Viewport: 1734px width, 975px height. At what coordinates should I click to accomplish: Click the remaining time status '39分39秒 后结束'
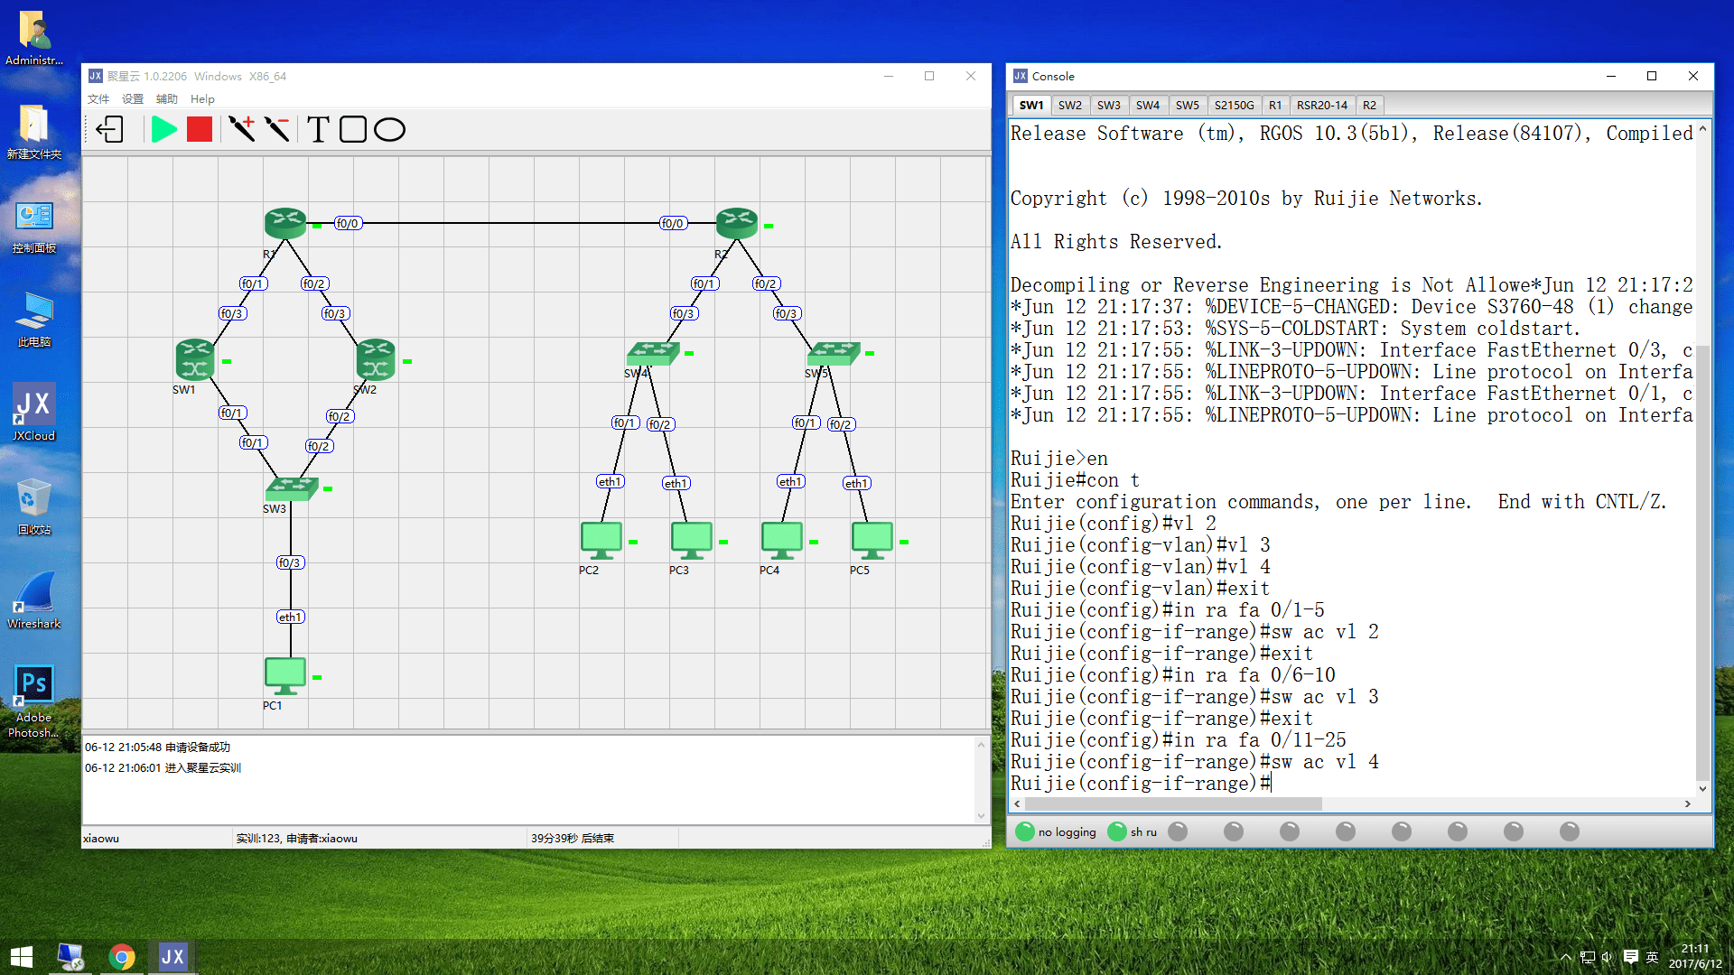pyautogui.click(x=573, y=839)
